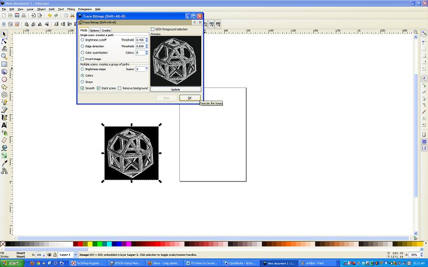Open the Layer 1 dropdown
The image size is (428, 267).
pyautogui.click(x=75, y=255)
